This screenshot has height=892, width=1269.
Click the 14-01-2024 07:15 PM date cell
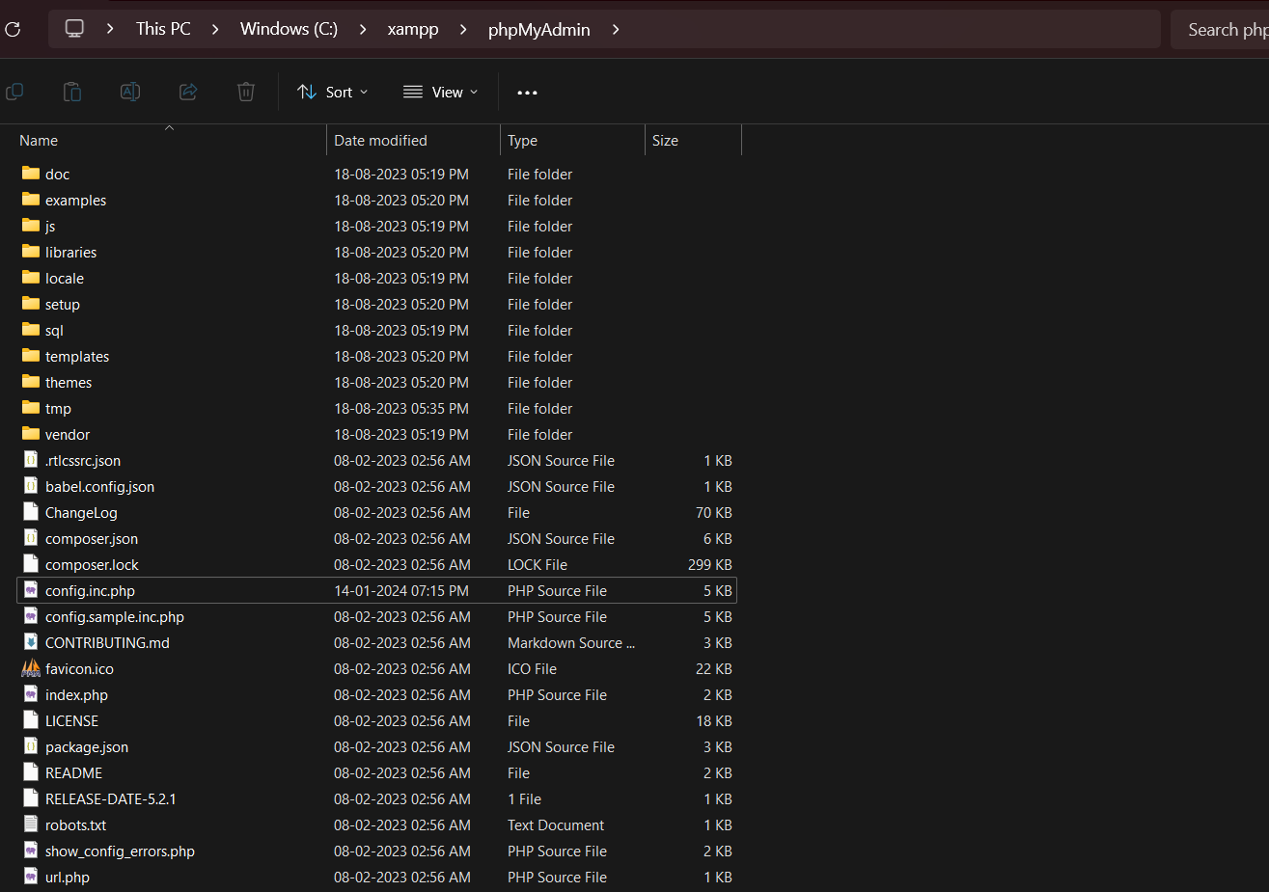pyautogui.click(x=401, y=590)
